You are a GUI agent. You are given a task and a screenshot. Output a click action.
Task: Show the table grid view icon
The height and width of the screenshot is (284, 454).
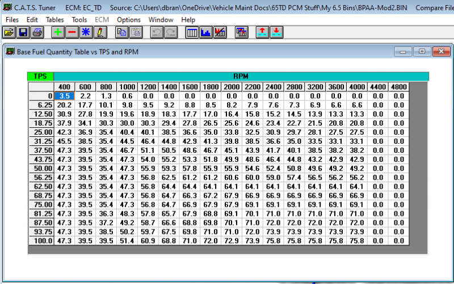pos(192,32)
